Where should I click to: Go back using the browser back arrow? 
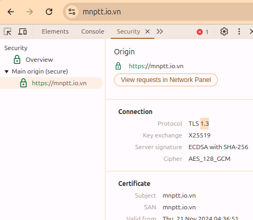11,12
